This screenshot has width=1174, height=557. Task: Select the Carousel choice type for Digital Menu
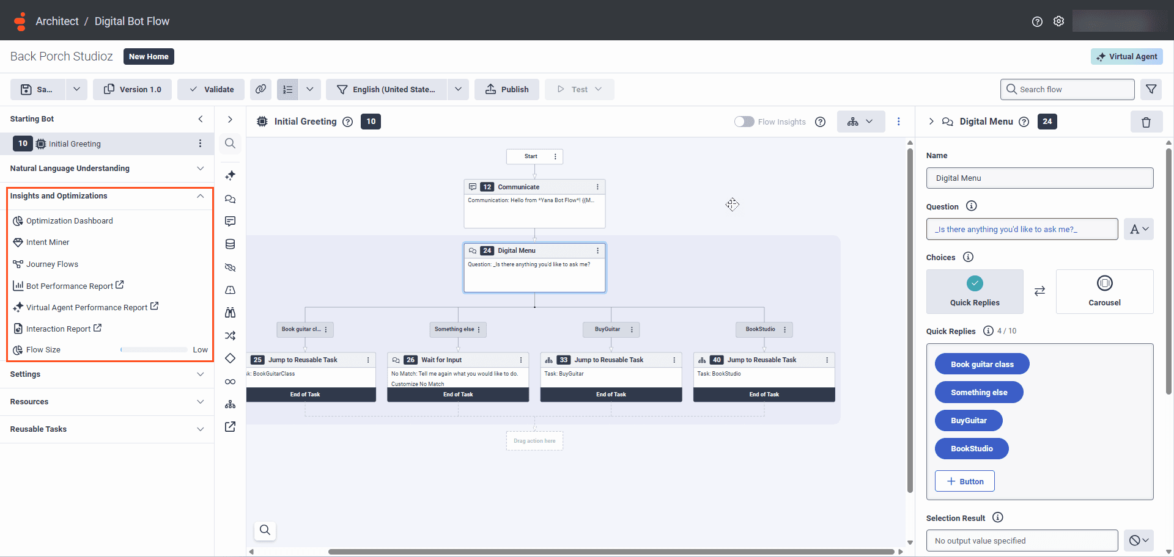[x=1104, y=291]
